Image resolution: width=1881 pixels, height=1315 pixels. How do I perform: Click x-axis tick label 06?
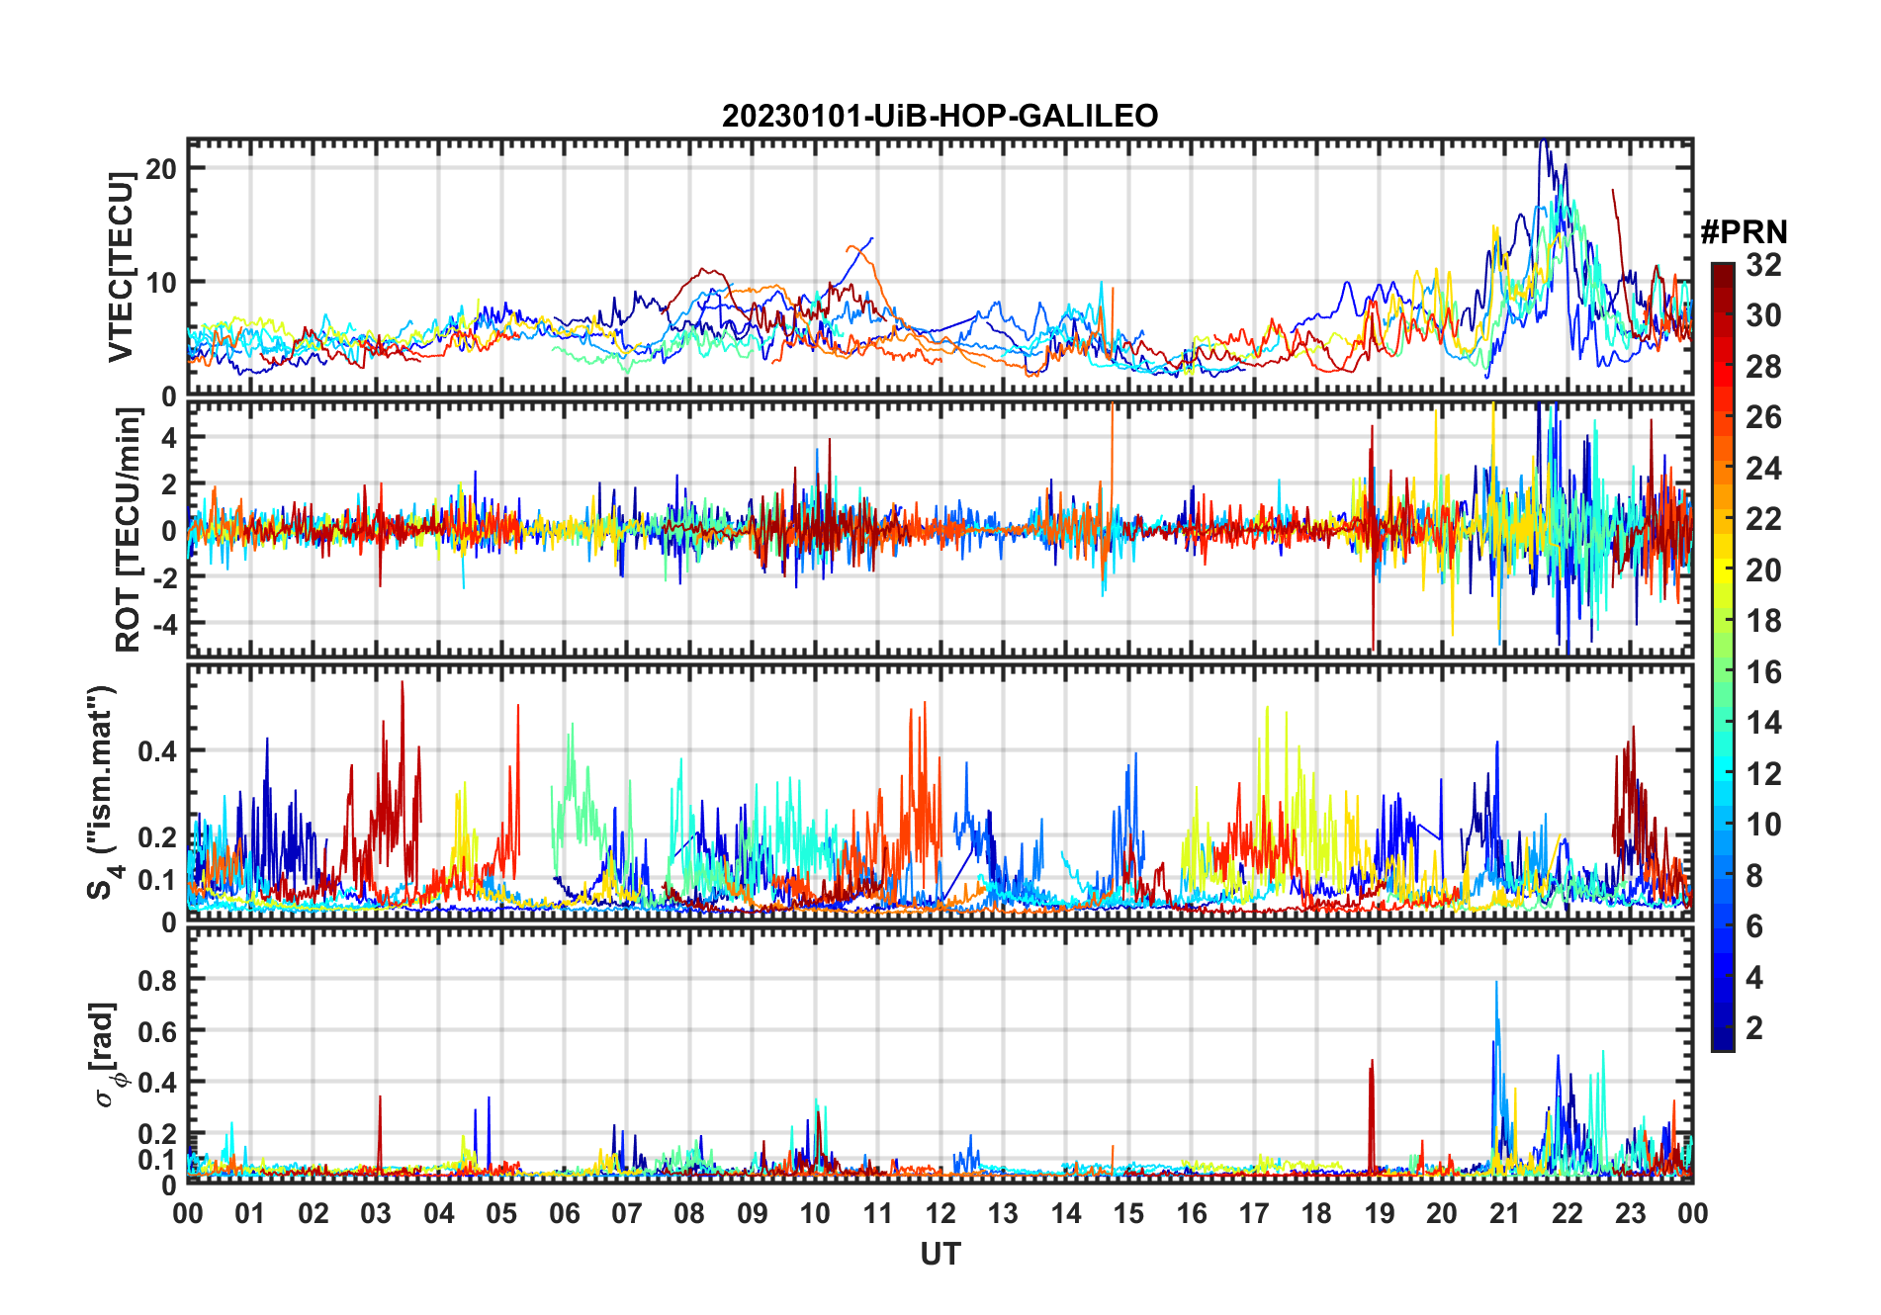tap(564, 1214)
